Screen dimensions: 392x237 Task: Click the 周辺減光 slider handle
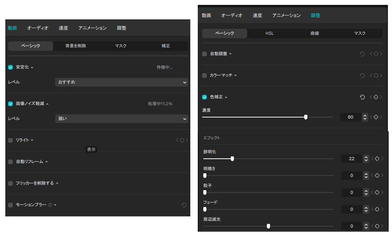click(x=268, y=226)
